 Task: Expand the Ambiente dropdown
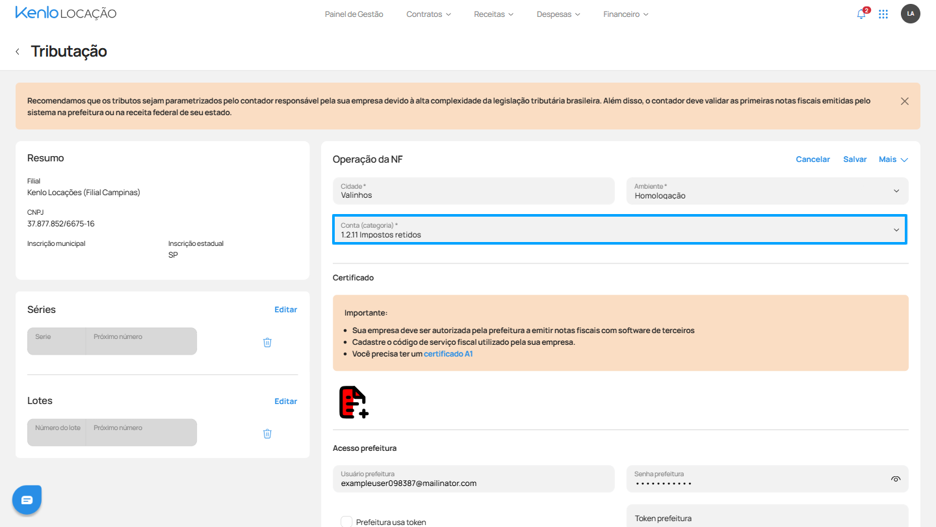click(x=767, y=191)
